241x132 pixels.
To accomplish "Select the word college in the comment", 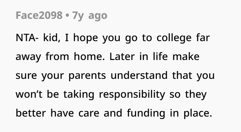I will [x=174, y=38].
